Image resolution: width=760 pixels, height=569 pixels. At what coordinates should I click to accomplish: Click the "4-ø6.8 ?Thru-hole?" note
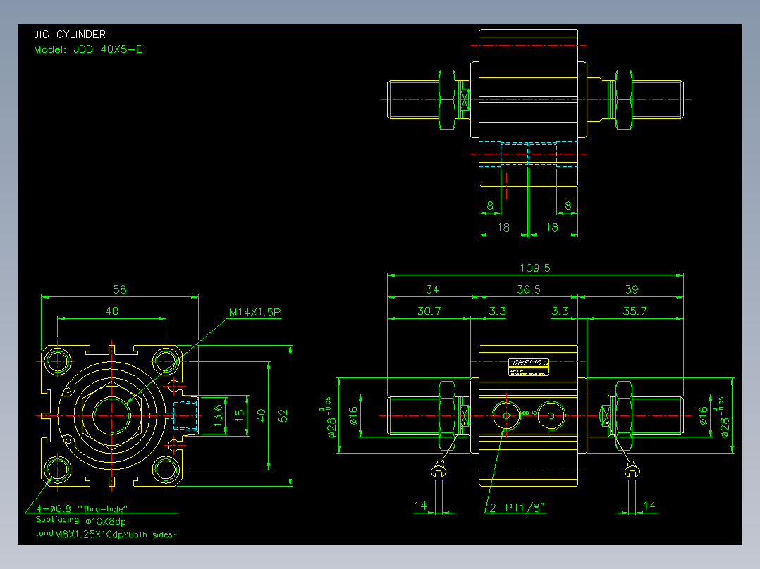82,508
